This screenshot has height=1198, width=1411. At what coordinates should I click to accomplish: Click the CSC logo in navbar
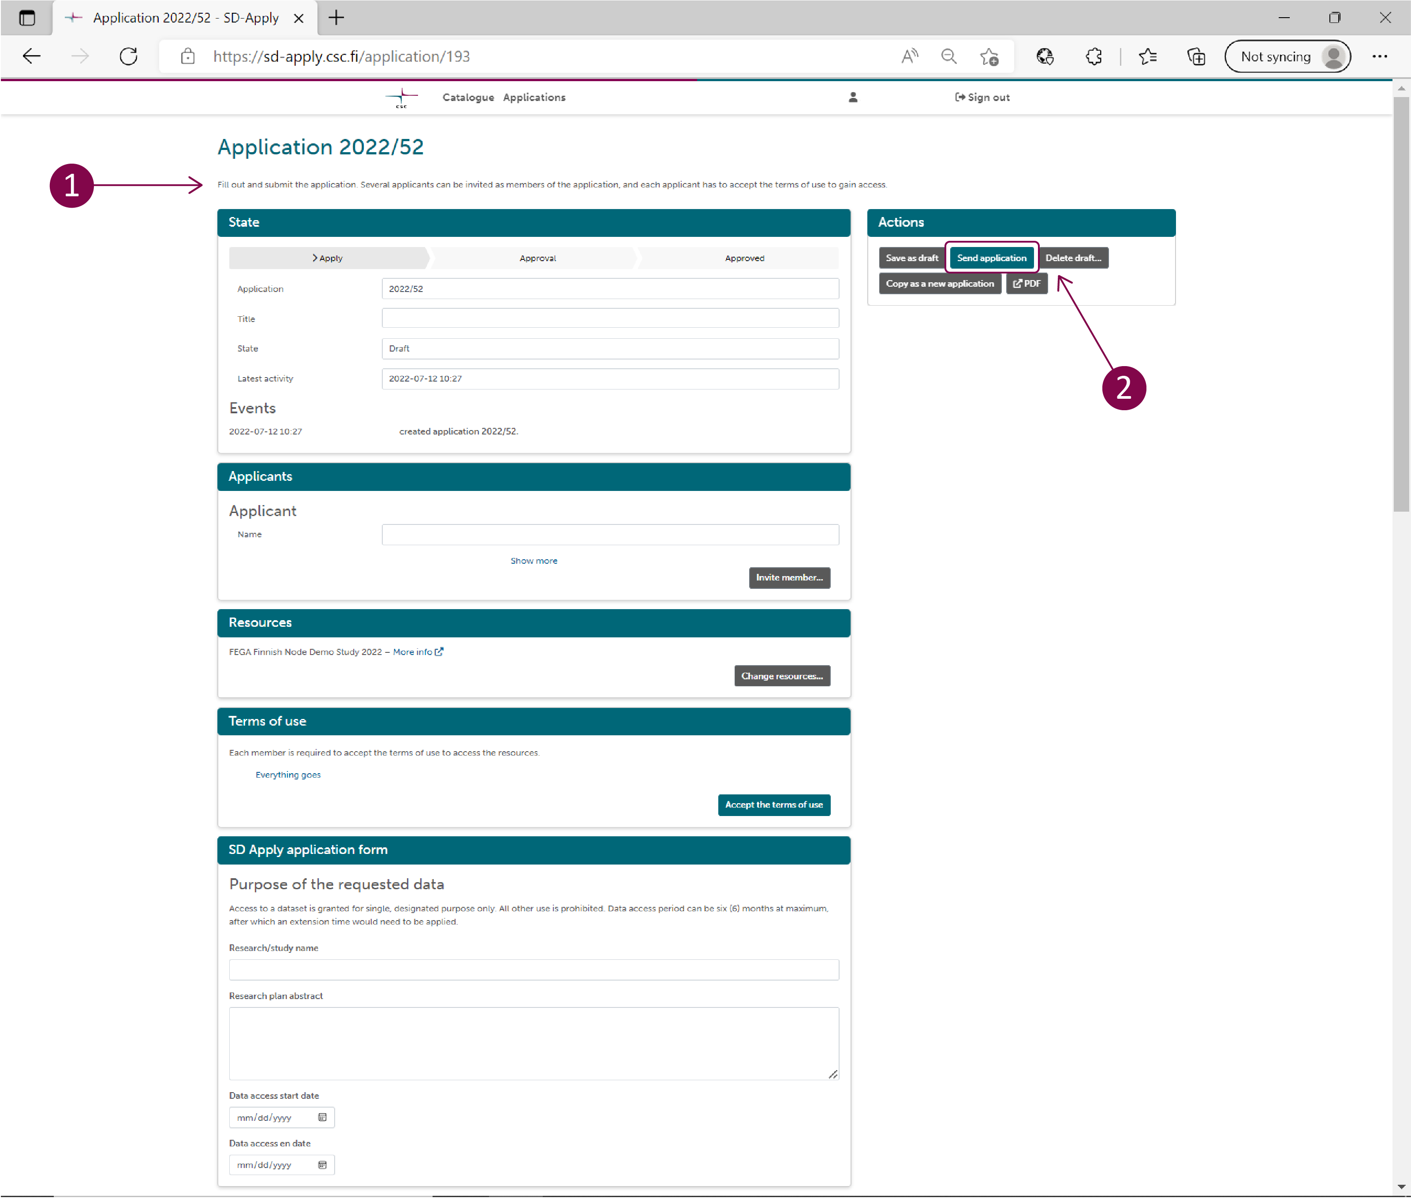[402, 97]
